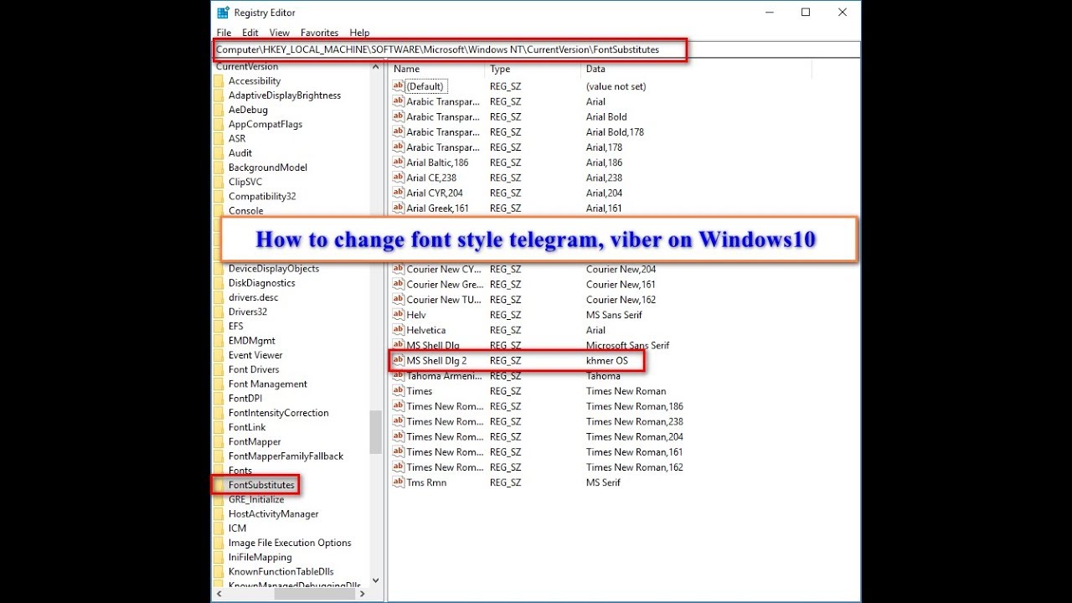
Task: Select the Drivers32 key
Action: 248,312
